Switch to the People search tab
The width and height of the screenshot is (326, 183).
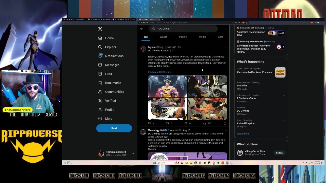coord(183,37)
